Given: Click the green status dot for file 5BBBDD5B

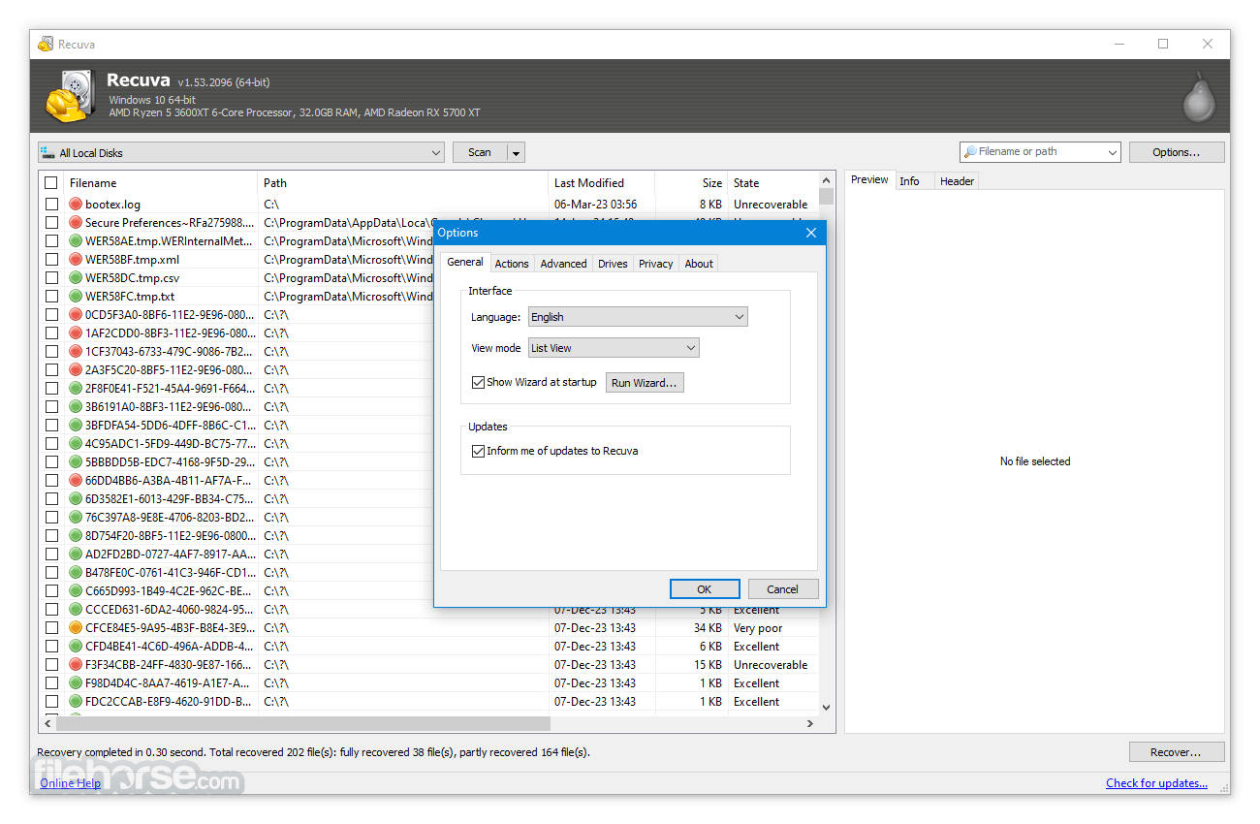Looking at the screenshot, I should pyautogui.click(x=76, y=462).
